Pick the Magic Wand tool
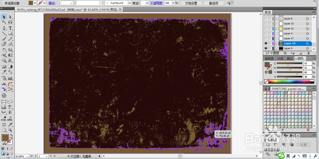 [4, 22]
